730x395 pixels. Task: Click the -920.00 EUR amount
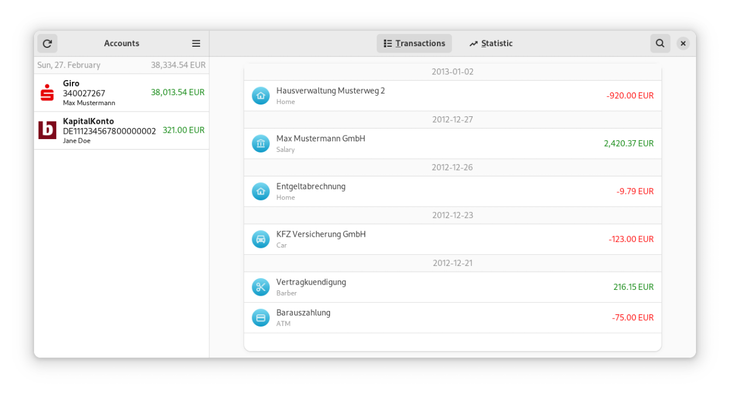pyautogui.click(x=630, y=96)
